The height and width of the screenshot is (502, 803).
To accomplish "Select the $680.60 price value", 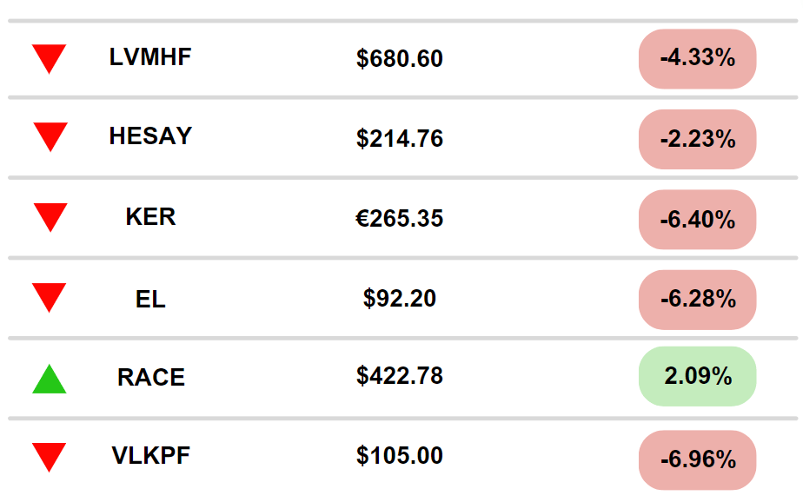I will click(x=400, y=59).
